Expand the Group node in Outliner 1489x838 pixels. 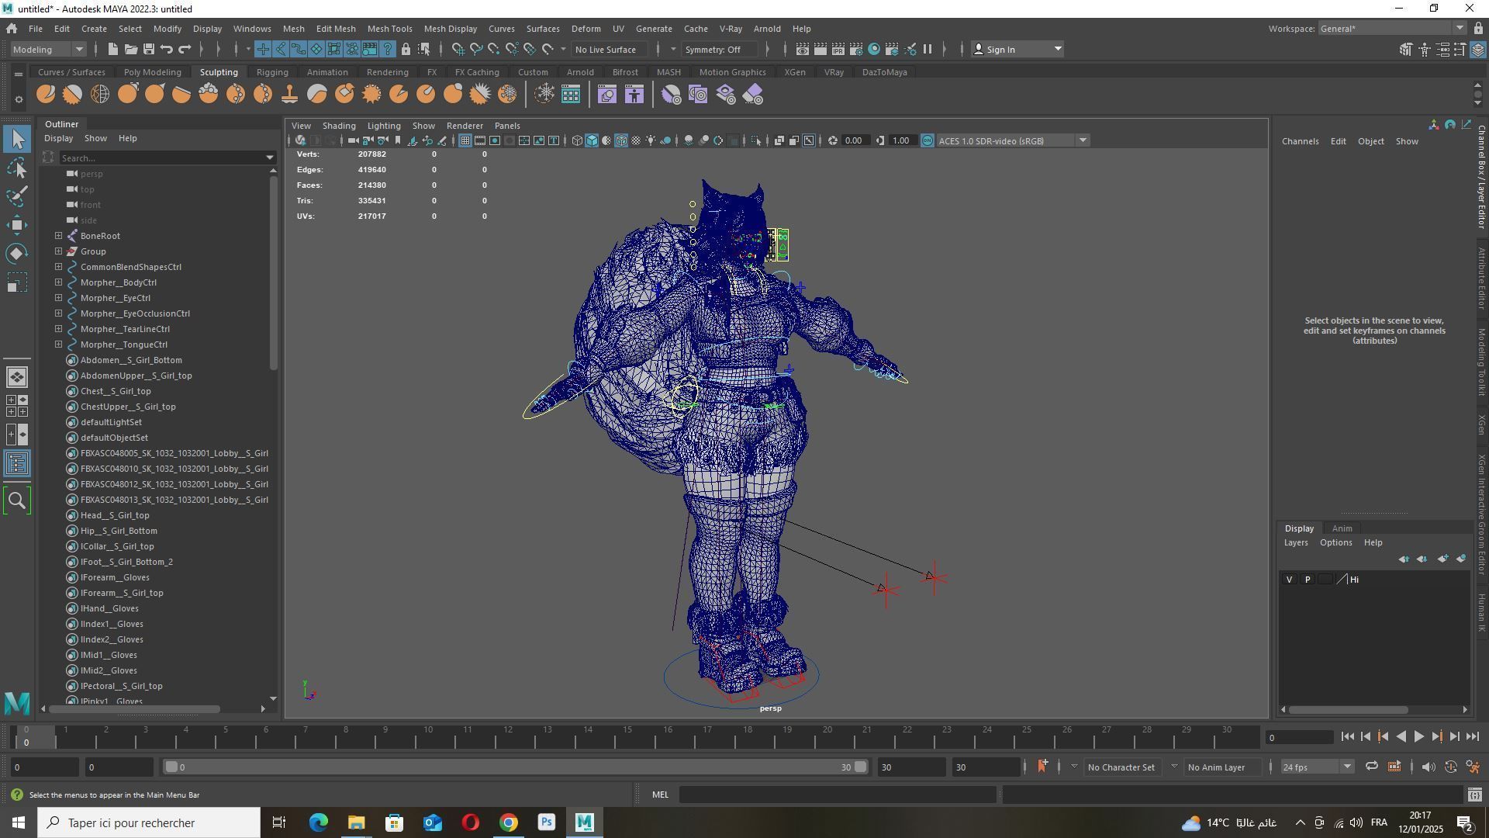pos(59,251)
